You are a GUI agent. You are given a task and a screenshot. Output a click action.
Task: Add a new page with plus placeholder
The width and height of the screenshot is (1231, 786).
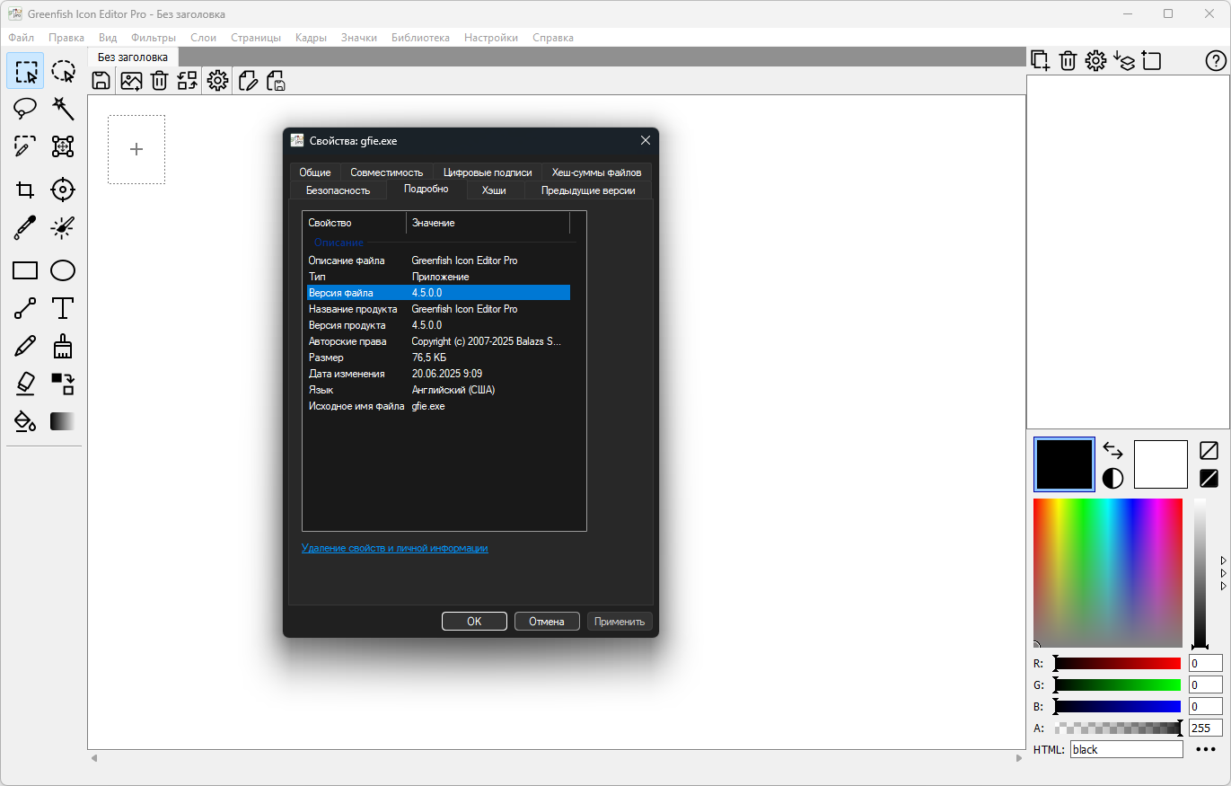coord(136,149)
